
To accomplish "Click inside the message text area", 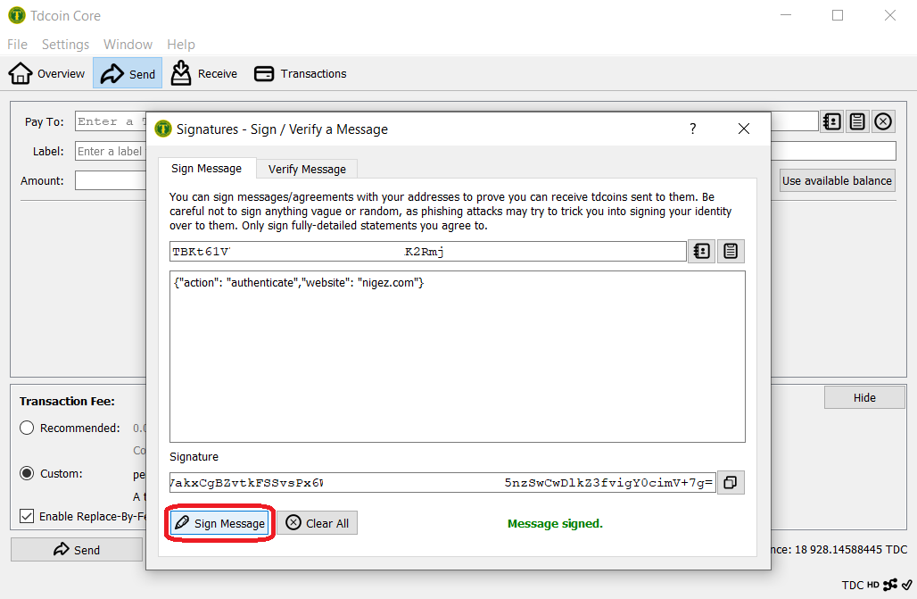I will pos(457,357).
